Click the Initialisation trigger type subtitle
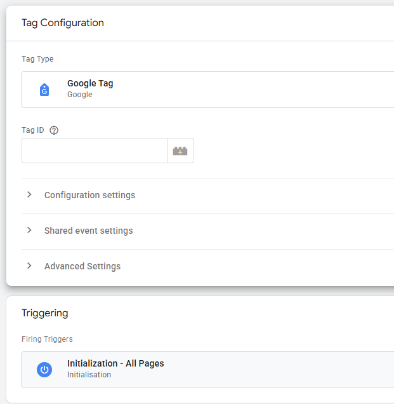The height and width of the screenshot is (404, 394). [89, 375]
